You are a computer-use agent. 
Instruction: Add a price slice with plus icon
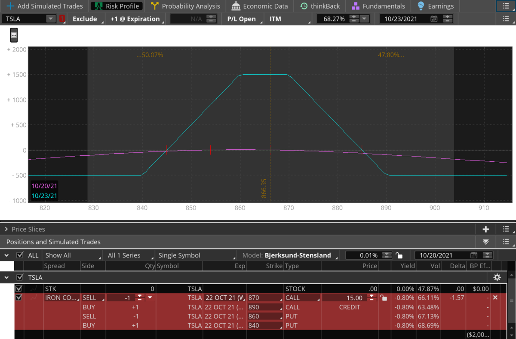(486, 229)
